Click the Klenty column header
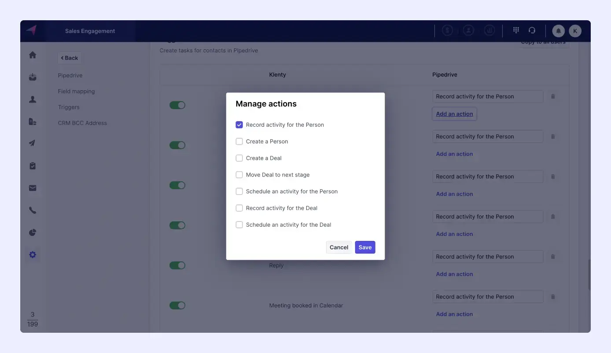The image size is (611, 353). pyautogui.click(x=277, y=75)
